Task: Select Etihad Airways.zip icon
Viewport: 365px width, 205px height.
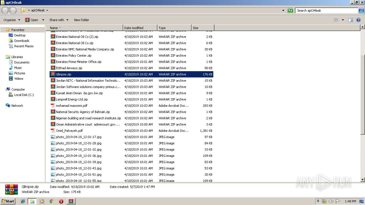Action: point(53,68)
